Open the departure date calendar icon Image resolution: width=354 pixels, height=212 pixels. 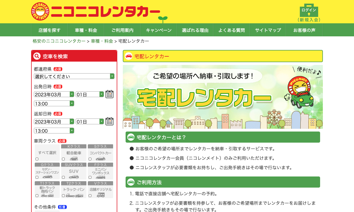pos(109,94)
